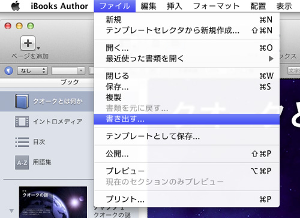This screenshot has height=218, width=300.
Task: Click the red close window button
Action: tap(8, 26)
